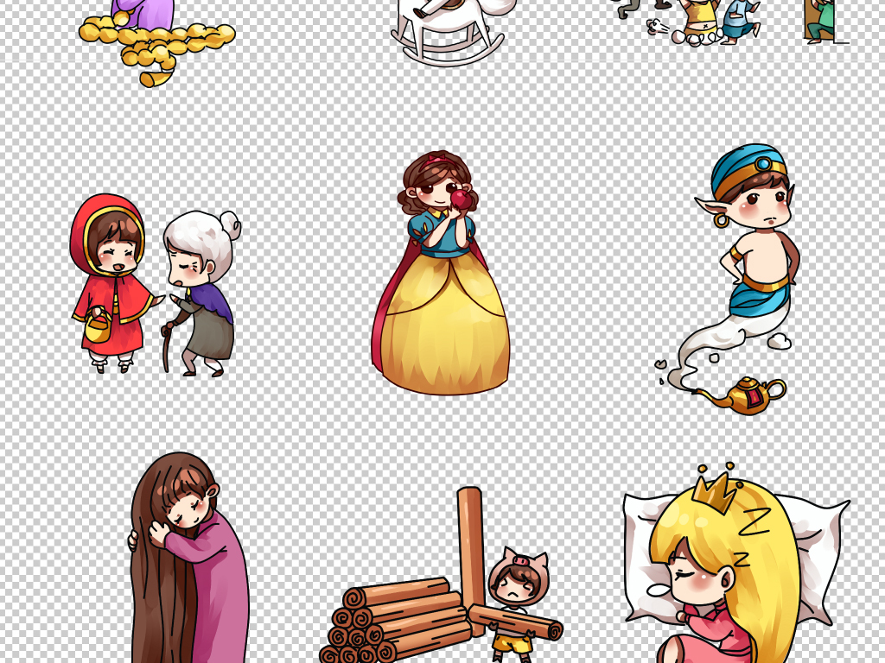
Task: Click the stacked pile of wooden logs
Action: 396,620
